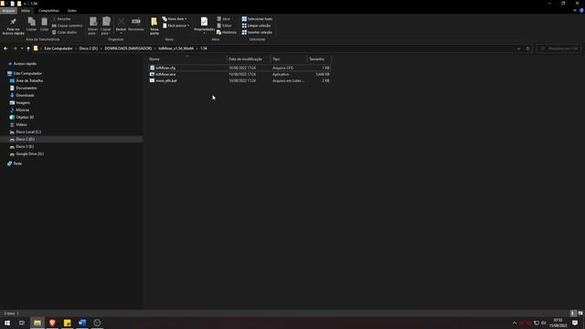Switch to large icons view in status bar
The width and height of the screenshot is (585, 329).
580,313
